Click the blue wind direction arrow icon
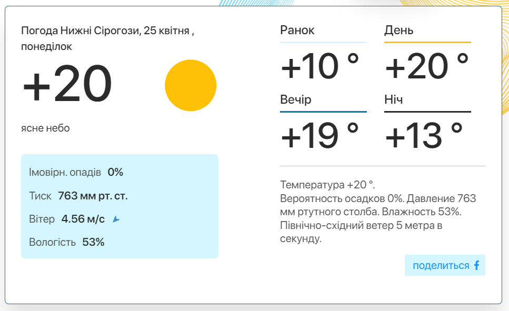Screen dimensions: 509x311 click(116, 219)
